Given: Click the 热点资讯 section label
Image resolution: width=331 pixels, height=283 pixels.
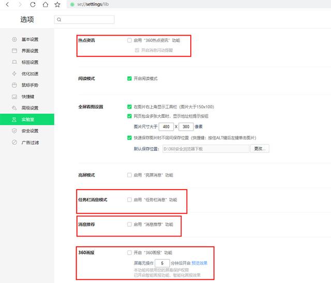Looking at the screenshot, I should tap(86, 40).
